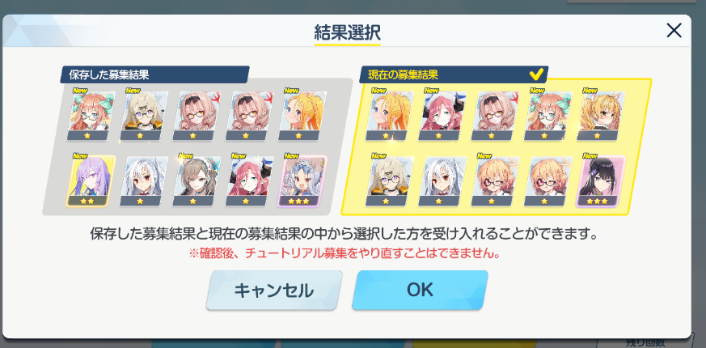
Task: Click the purple-haired two-star character card
Action: 89,181
